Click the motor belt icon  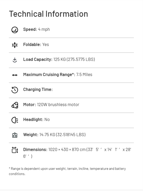coord(15,105)
